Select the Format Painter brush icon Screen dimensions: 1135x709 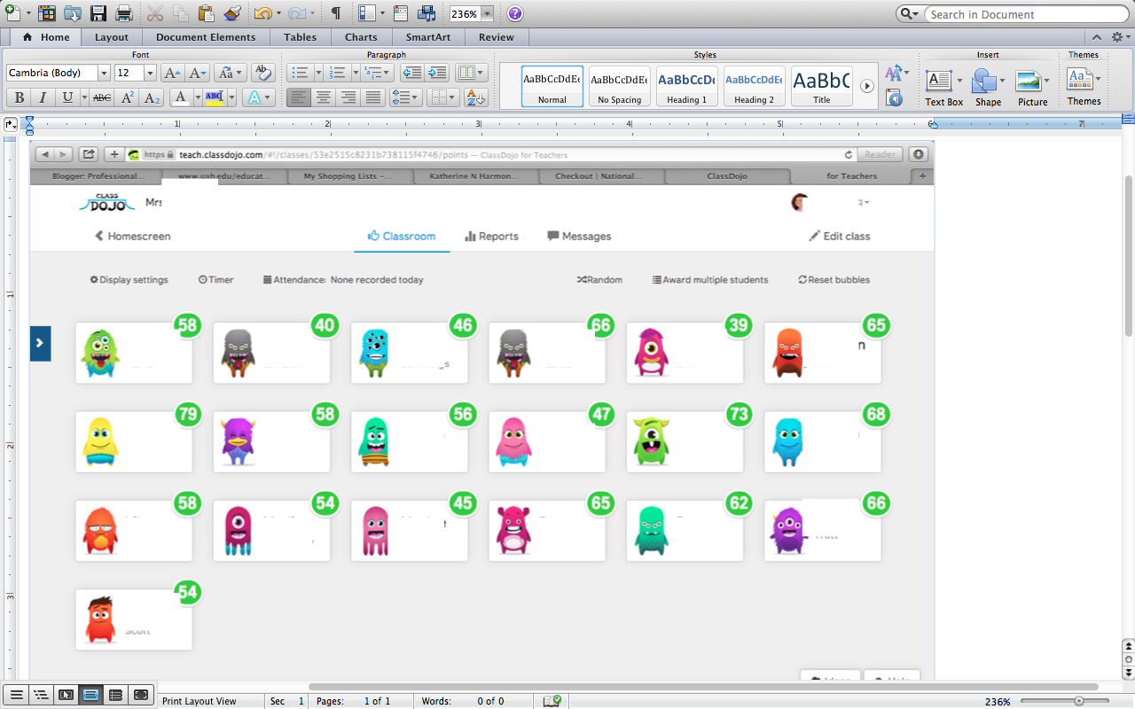tap(232, 14)
